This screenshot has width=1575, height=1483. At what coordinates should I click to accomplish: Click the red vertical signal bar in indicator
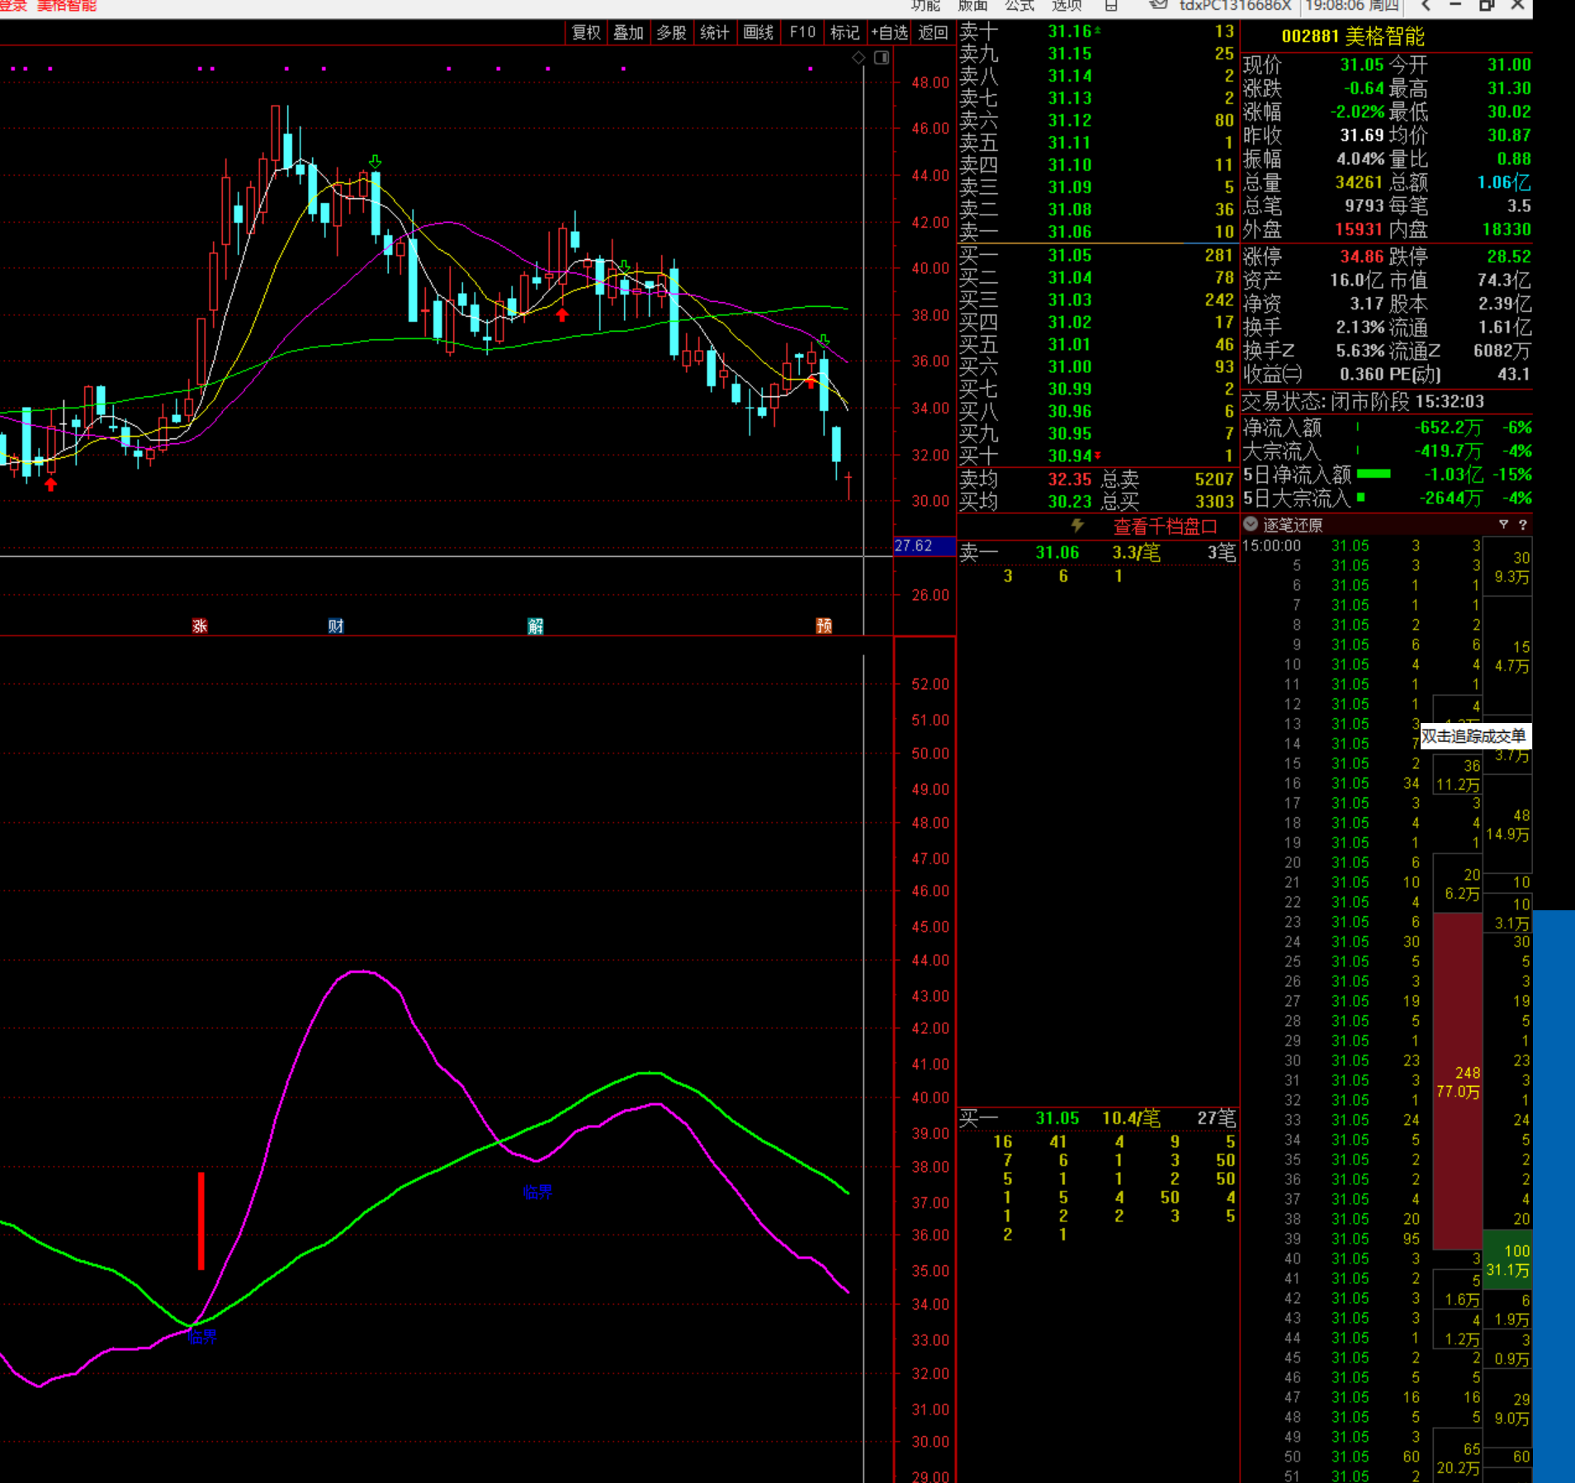[x=201, y=1221]
